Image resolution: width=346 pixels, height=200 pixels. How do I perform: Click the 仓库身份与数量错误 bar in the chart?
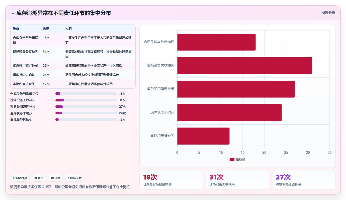(216, 42)
